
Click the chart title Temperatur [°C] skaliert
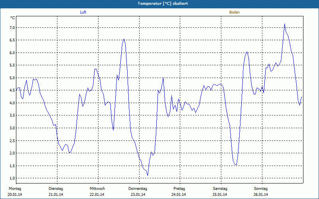(x=163, y=4)
